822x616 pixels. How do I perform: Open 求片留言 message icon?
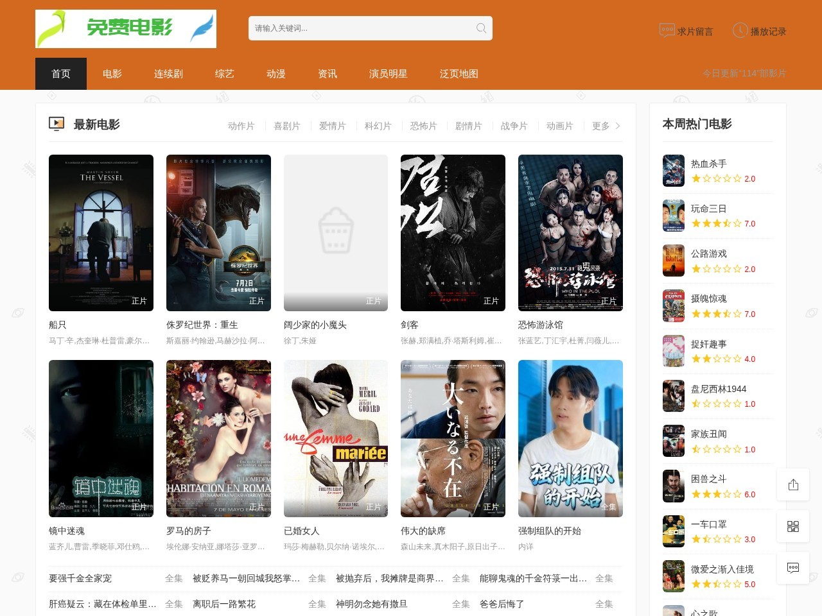(x=667, y=31)
